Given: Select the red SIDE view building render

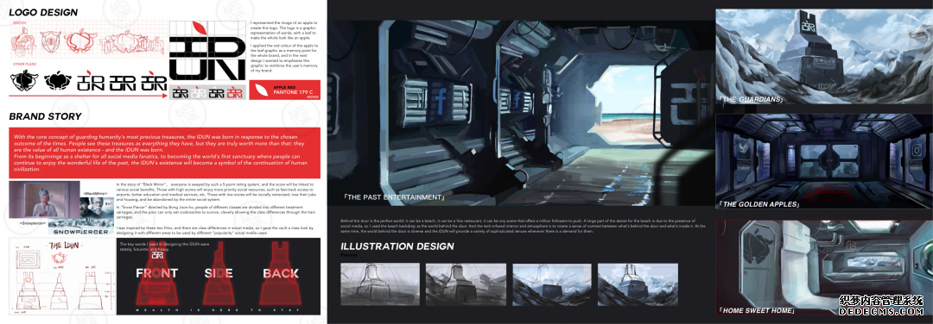Looking at the screenshot, I should (x=218, y=273).
